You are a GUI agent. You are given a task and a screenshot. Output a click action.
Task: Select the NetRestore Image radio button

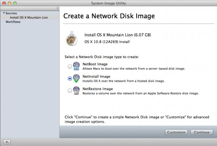click(x=70, y=91)
